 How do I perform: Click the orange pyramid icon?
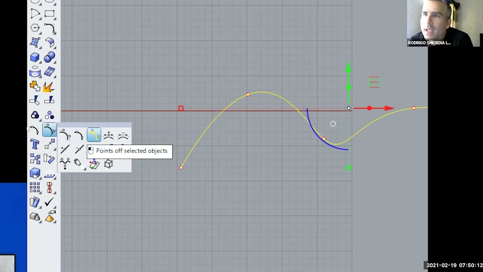tap(49, 216)
